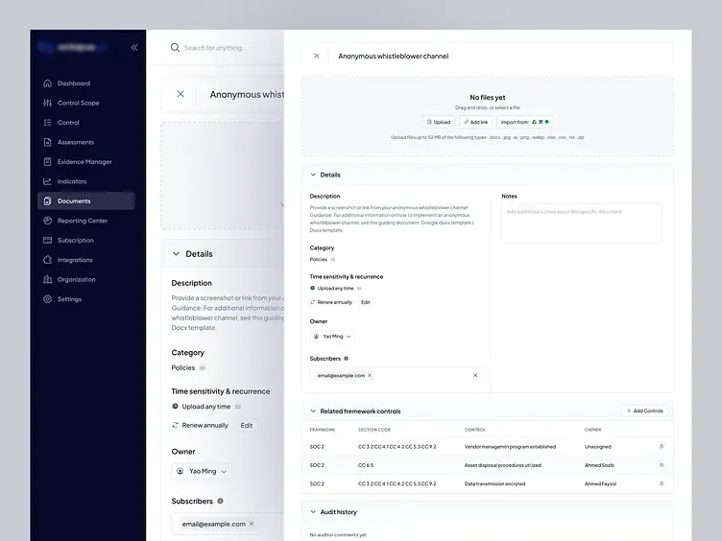The height and width of the screenshot is (541, 722).
Task: Open Reporting Center from the sidebar
Action: pos(82,221)
